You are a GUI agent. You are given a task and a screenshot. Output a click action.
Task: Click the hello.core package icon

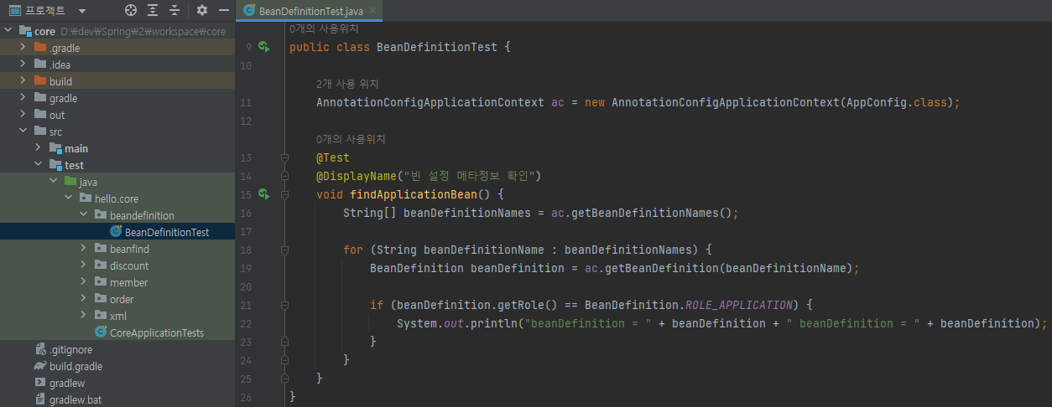click(x=86, y=198)
